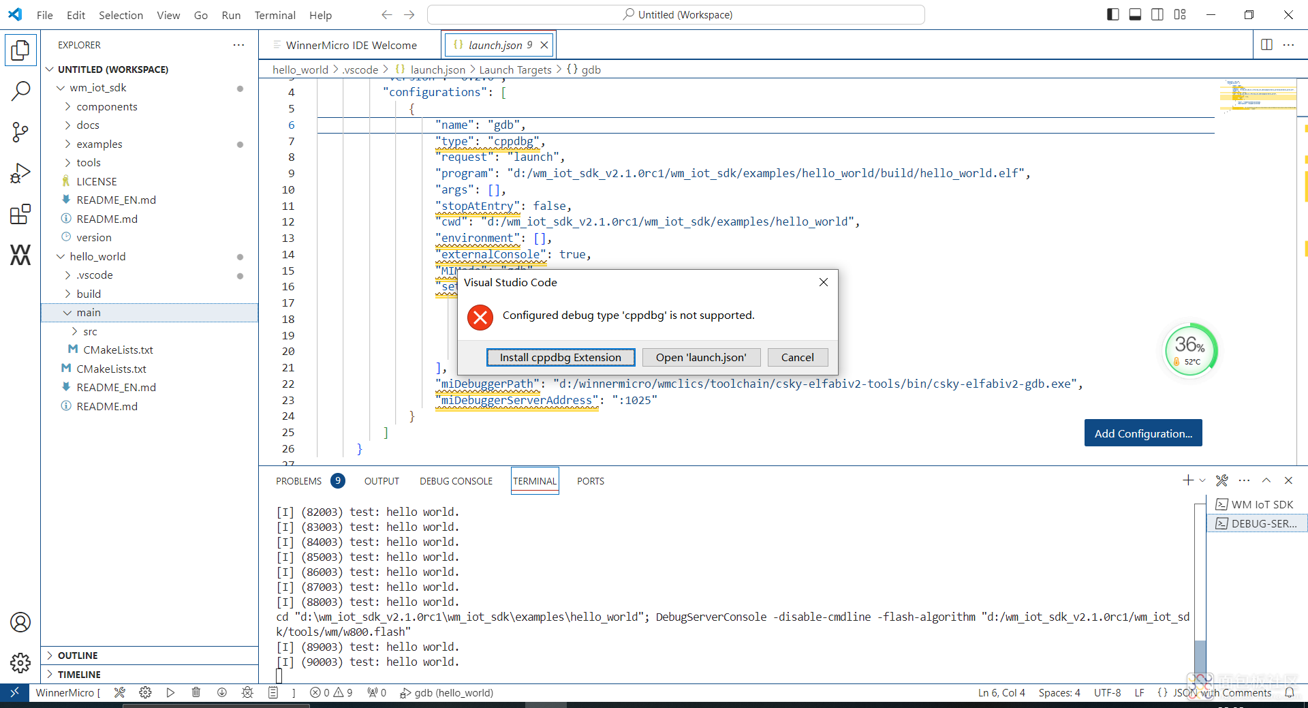The height and width of the screenshot is (708, 1308).
Task: Click the download/flash icon in status bar
Action: 221,692
